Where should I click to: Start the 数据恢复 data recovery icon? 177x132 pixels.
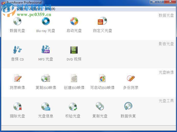(128, 106)
